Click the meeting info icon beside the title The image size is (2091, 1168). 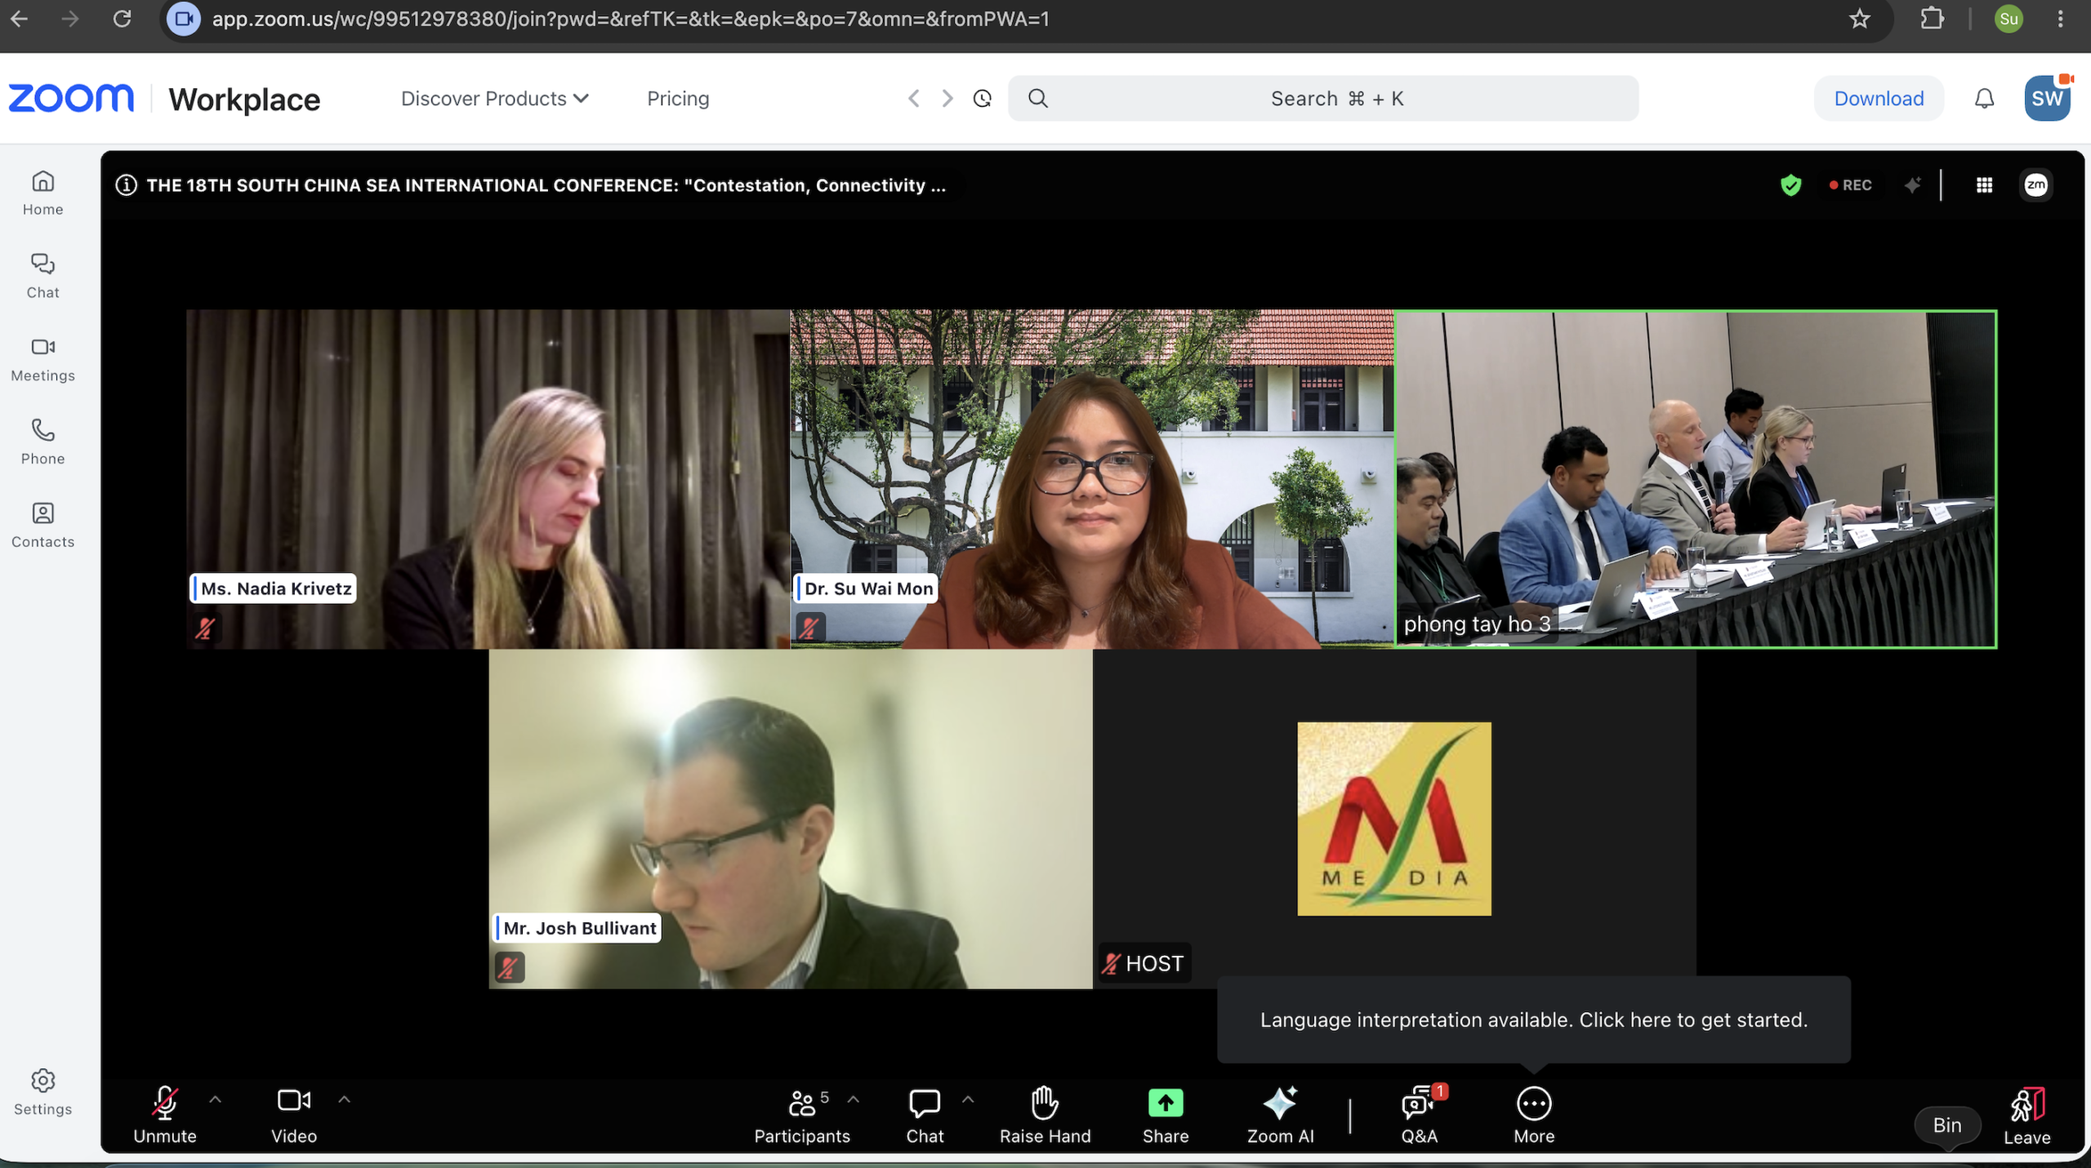coord(126,185)
